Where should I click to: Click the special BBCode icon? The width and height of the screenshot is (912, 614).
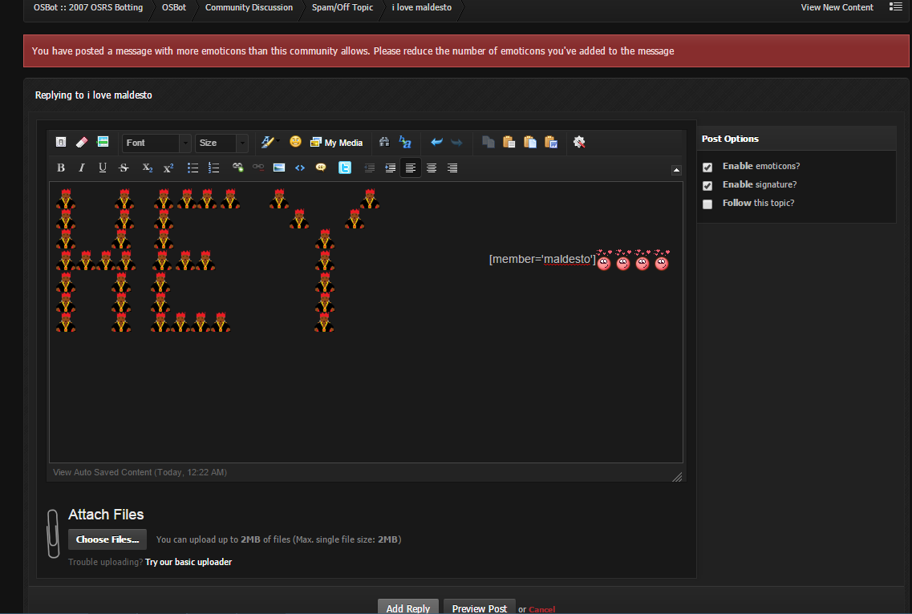point(103,142)
